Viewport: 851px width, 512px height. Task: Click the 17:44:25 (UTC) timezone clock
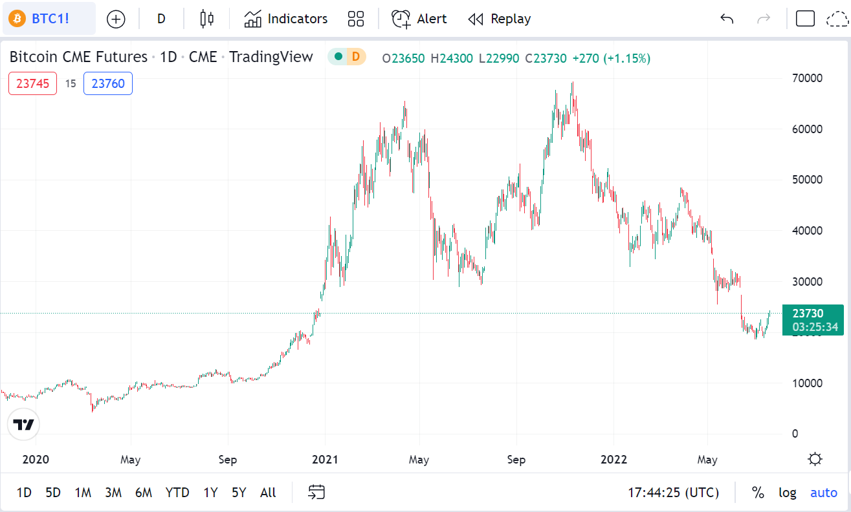click(x=673, y=493)
